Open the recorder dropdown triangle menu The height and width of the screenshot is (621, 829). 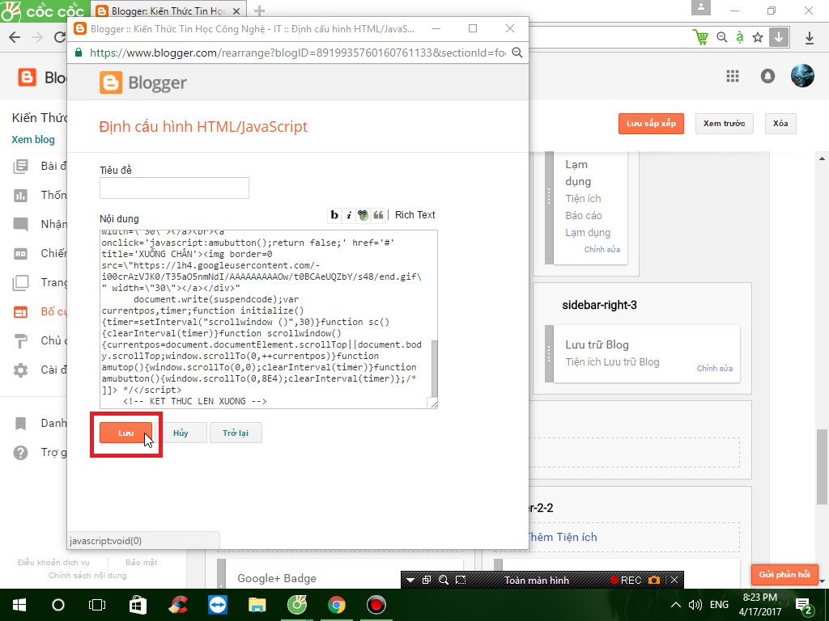[x=410, y=581]
